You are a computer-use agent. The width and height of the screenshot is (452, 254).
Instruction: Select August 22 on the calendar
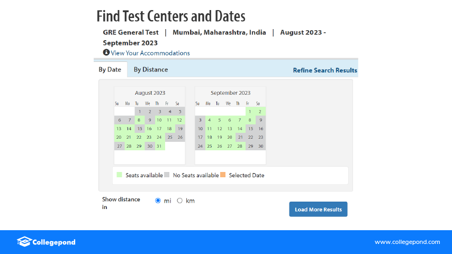pyautogui.click(x=139, y=138)
